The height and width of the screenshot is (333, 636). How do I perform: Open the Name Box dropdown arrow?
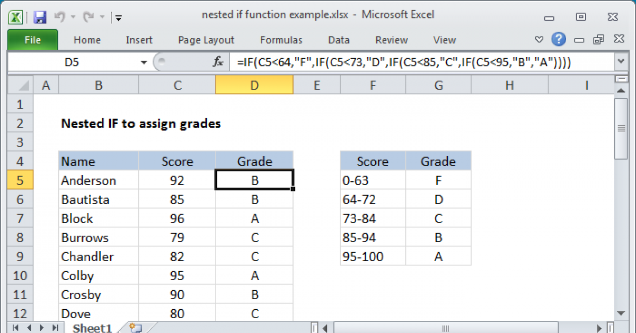144,62
